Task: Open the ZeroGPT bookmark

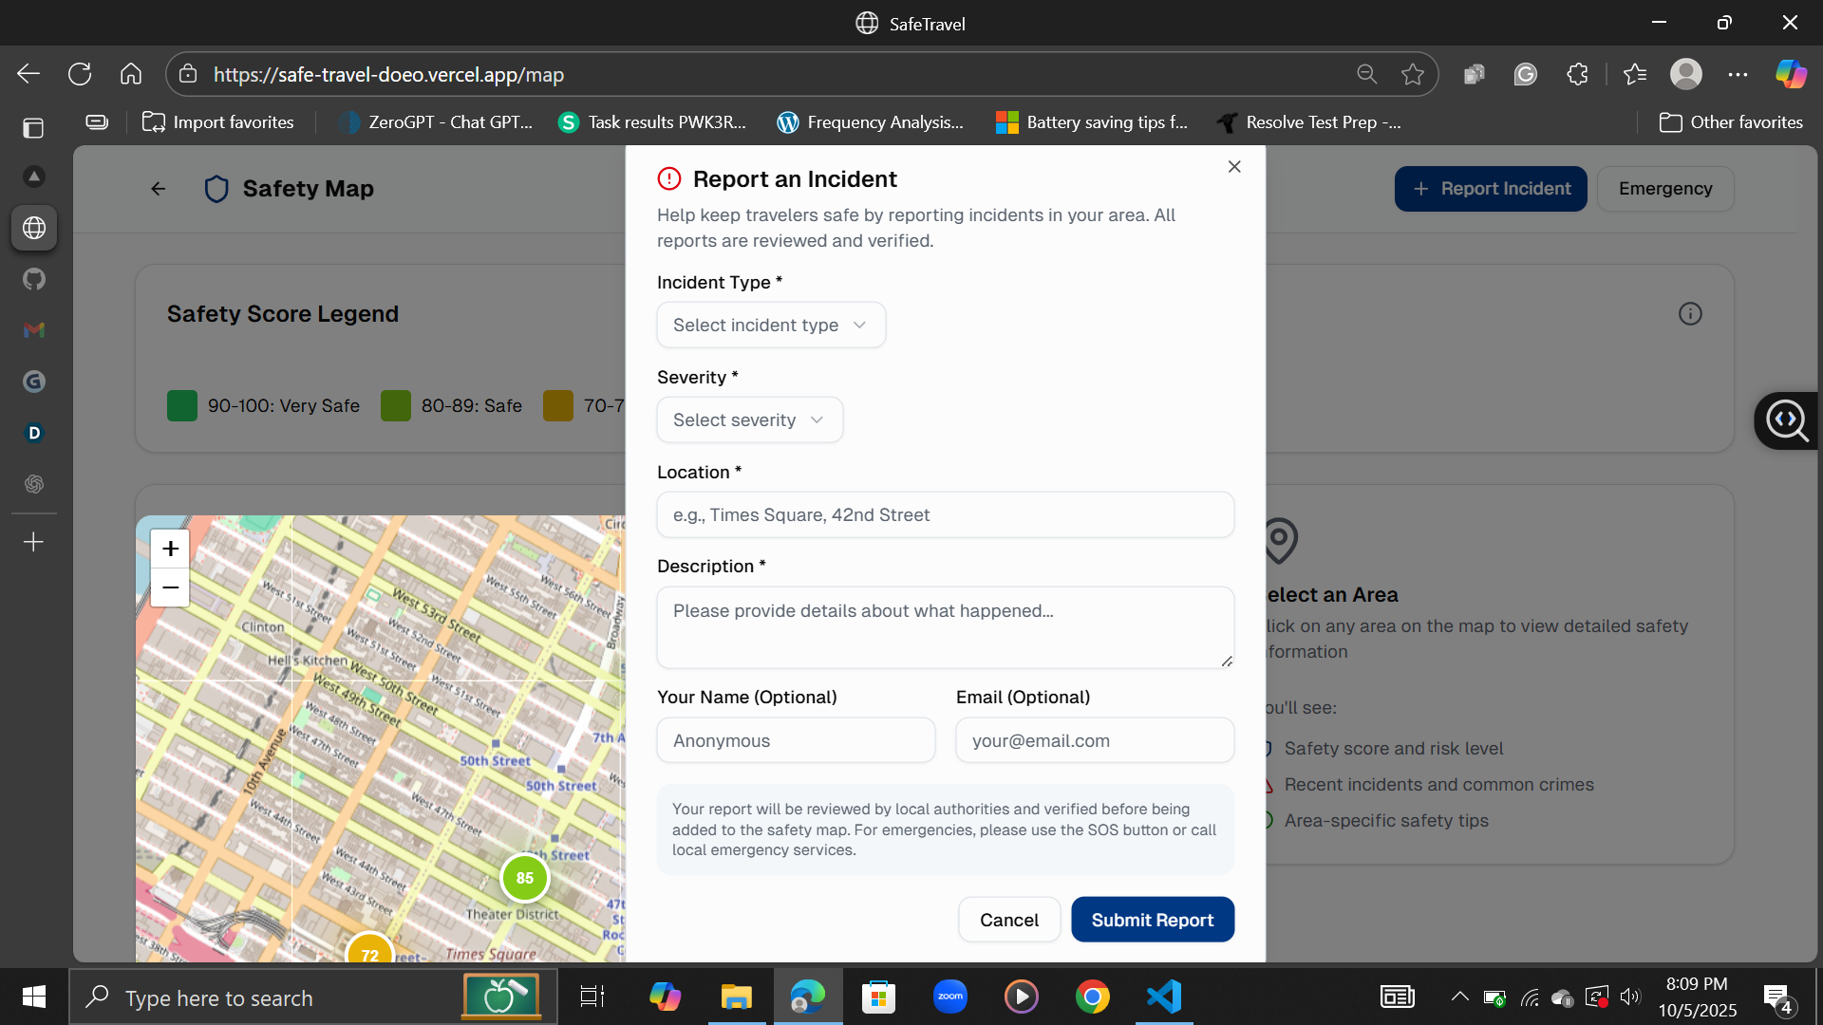Action: [435, 122]
